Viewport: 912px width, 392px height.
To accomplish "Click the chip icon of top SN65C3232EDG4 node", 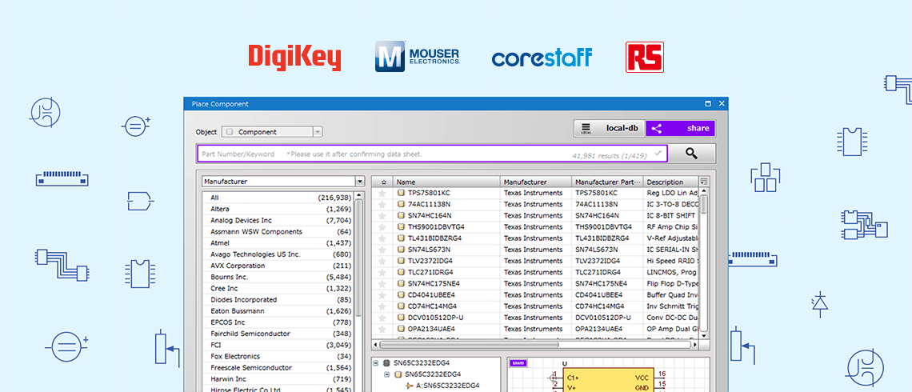I will [386, 363].
